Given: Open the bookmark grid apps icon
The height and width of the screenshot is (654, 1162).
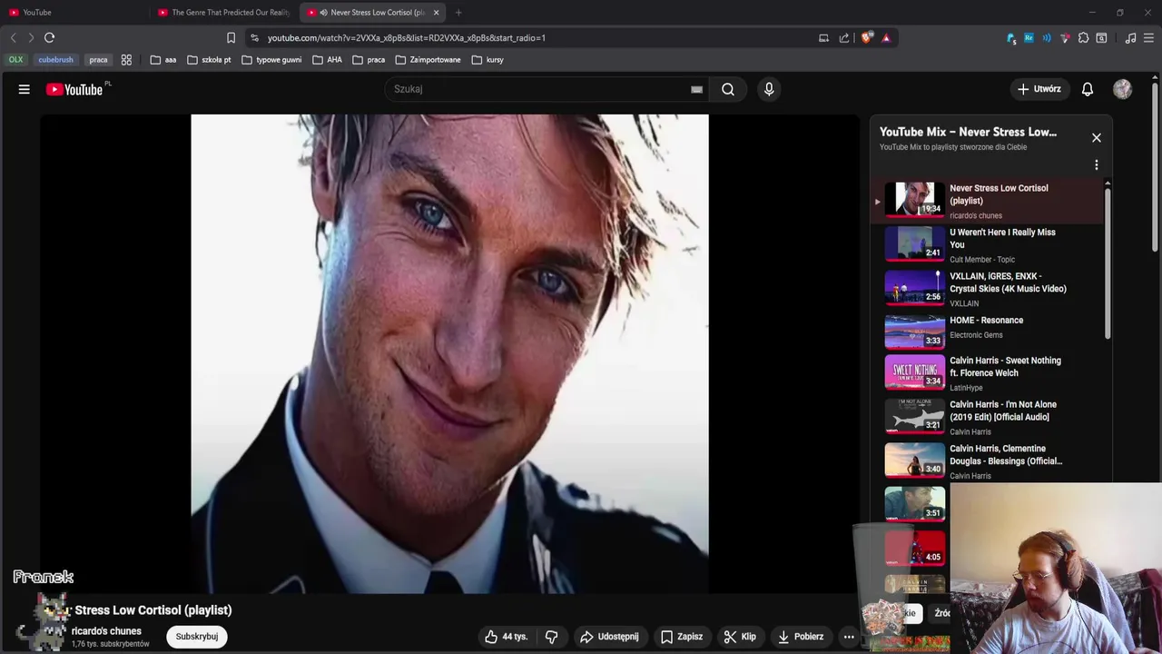Looking at the screenshot, I should (126, 60).
